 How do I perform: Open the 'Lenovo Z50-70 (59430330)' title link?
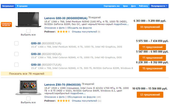click(x=63, y=84)
